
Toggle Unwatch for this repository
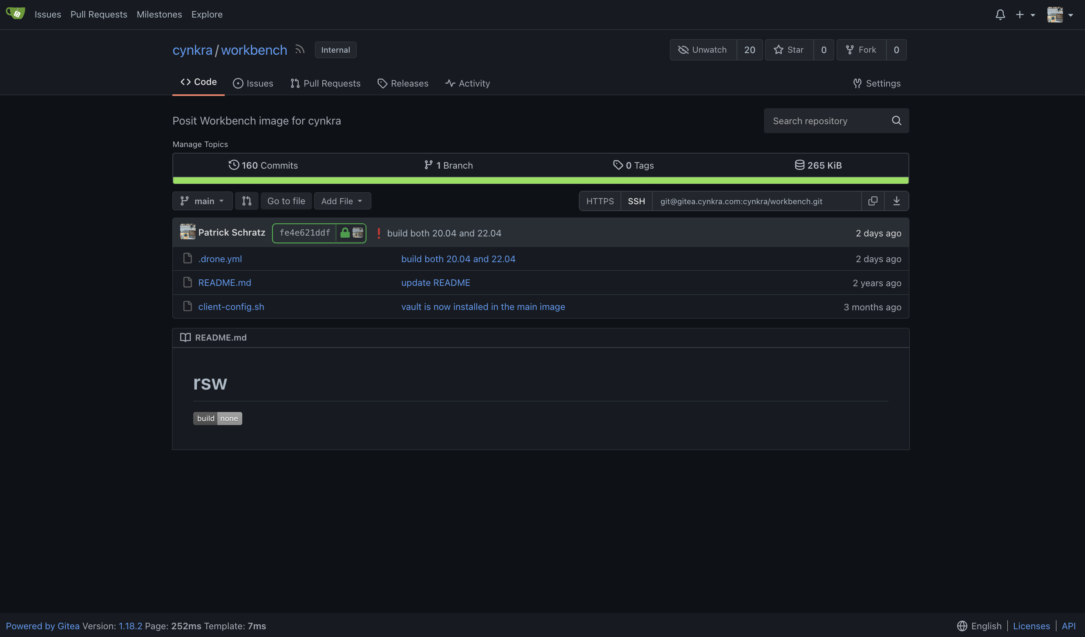click(703, 50)
